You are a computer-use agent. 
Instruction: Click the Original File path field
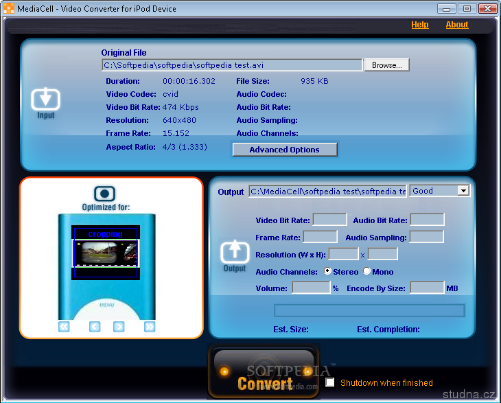pos(232,65)
